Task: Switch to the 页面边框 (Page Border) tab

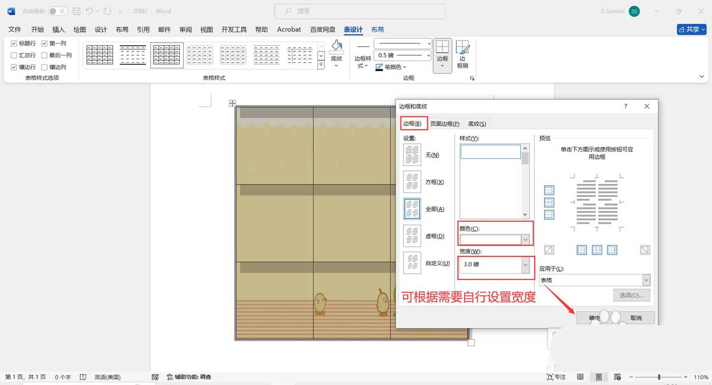Action: pyautogui.click(x=444, y=123)
